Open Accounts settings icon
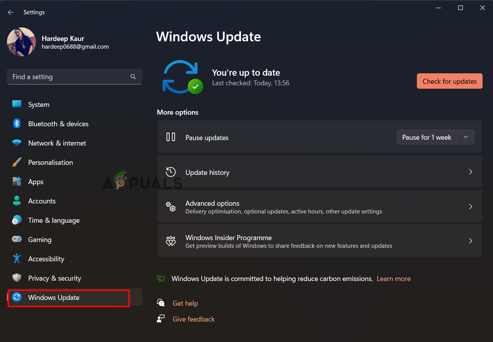The width and height of the screenshot is (493, 342). pos(17,201)
